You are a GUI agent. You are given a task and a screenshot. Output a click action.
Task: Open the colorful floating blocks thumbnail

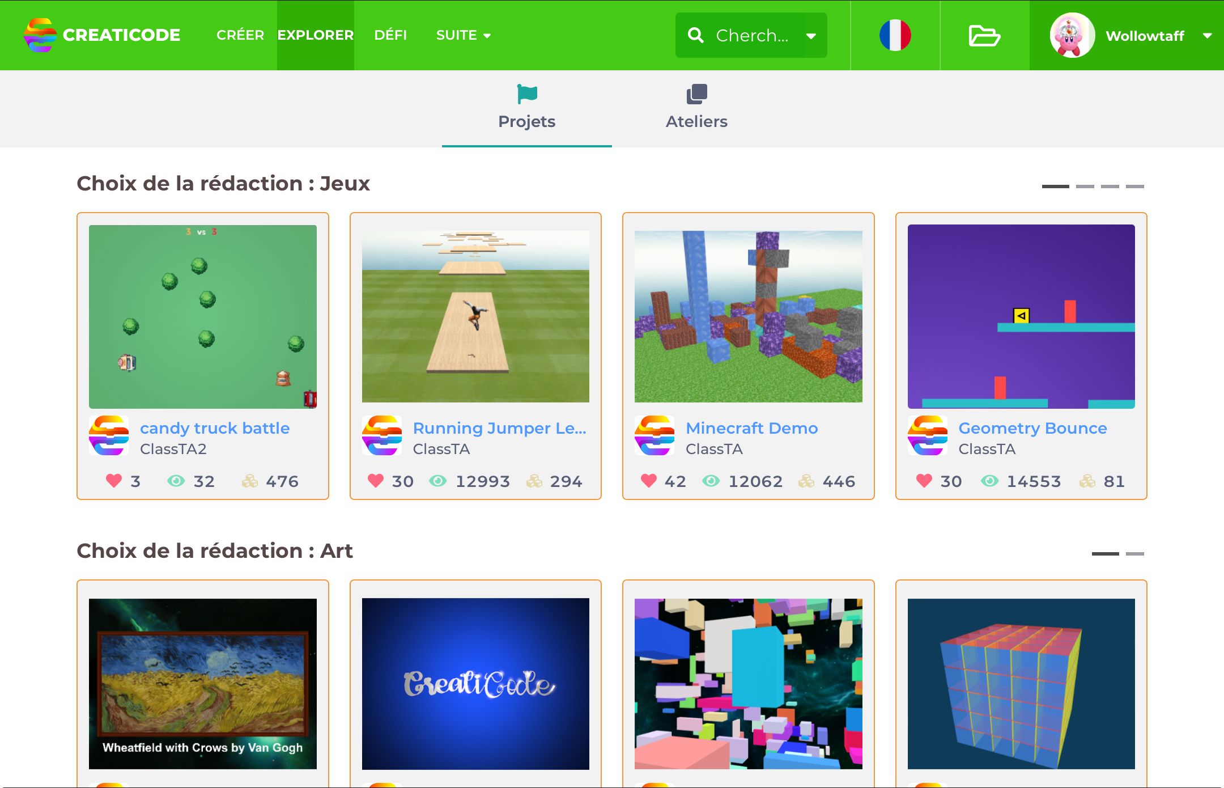(749, 684)
